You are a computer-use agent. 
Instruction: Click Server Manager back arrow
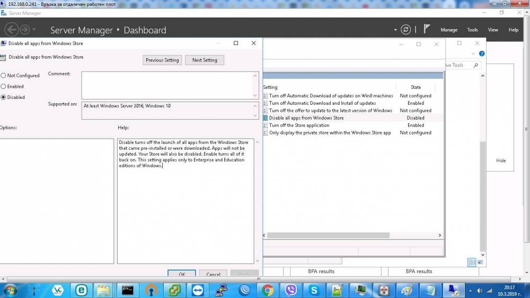[12, 30]
